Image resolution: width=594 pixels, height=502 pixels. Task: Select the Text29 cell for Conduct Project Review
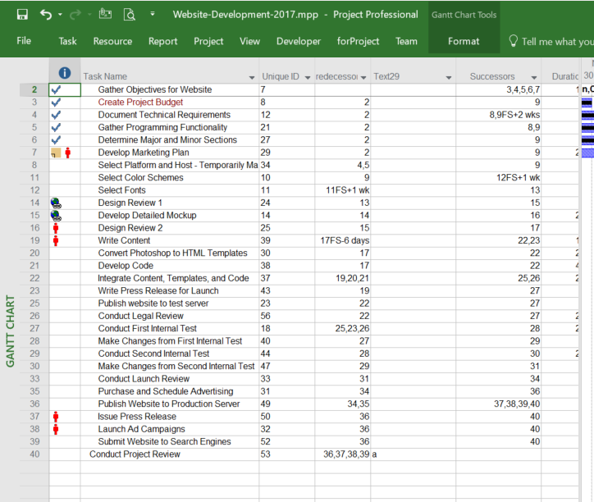tap(414, 454)
